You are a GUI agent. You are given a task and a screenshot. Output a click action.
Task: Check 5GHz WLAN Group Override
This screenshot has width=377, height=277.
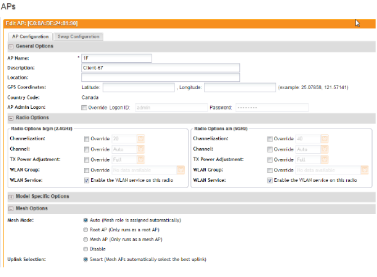270,170
